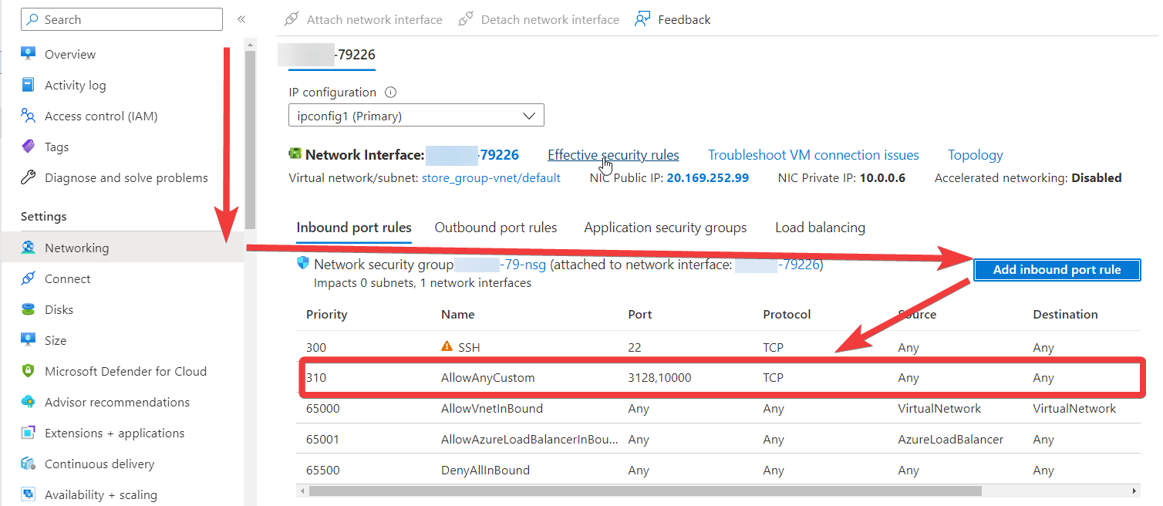Select Connect in the Settings menu
1163x506 pixels.
[x=68, y=278]
